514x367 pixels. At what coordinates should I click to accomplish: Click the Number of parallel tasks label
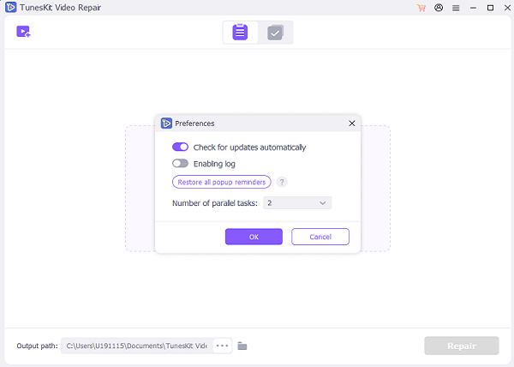click(215, 203)
